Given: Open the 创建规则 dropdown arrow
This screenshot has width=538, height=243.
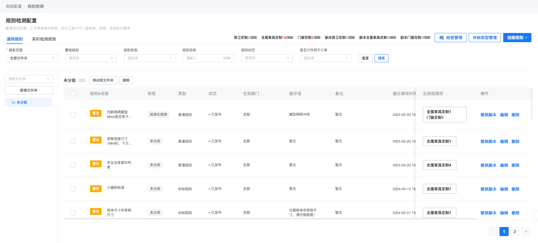Looking at the screenshot, I should tap(526, 38).
